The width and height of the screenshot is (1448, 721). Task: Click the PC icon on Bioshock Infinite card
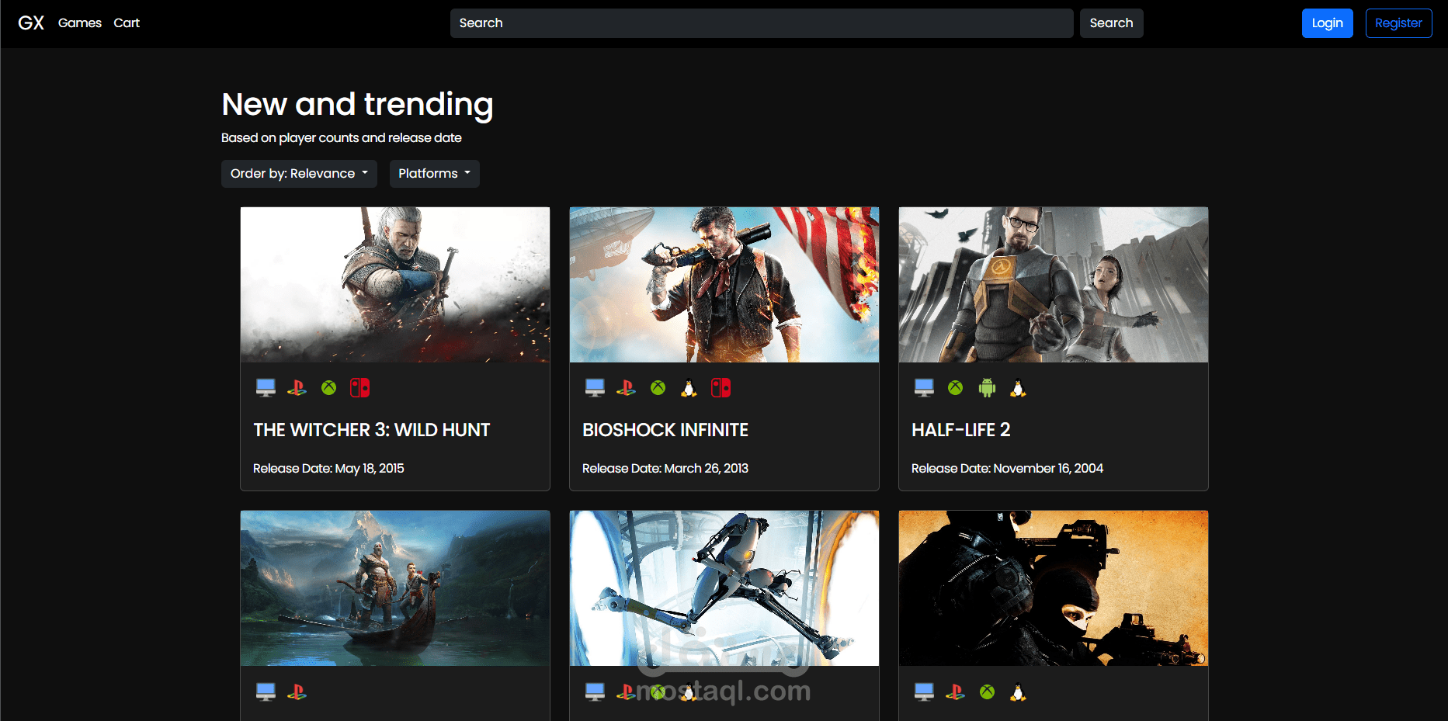[595, 388]
